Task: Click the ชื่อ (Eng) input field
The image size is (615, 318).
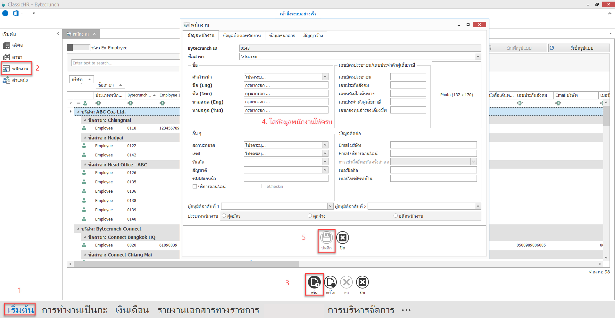Action: [286, 85]
